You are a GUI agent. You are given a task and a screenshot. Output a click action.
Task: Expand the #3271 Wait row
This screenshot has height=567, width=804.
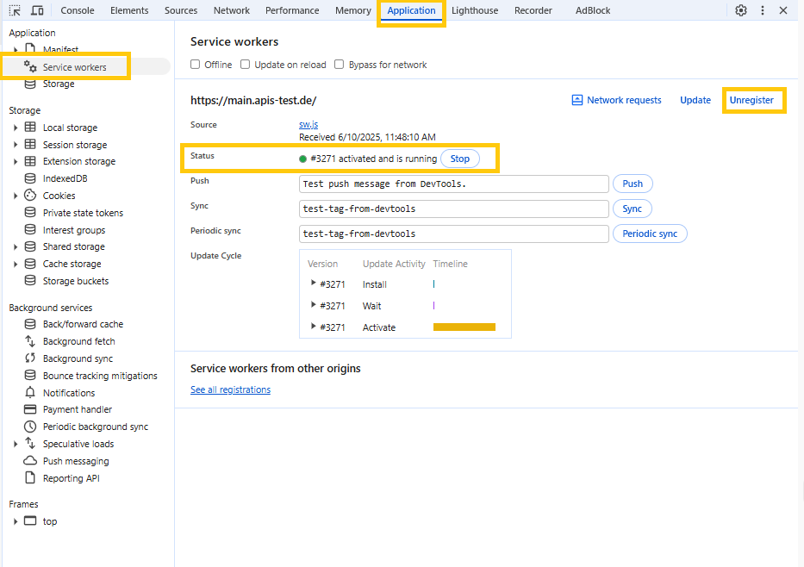(313, 305)
